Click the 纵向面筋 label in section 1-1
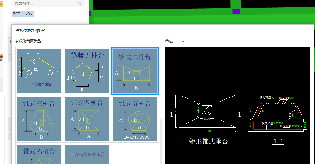This screenshot has width=315, height=164. 284,98
